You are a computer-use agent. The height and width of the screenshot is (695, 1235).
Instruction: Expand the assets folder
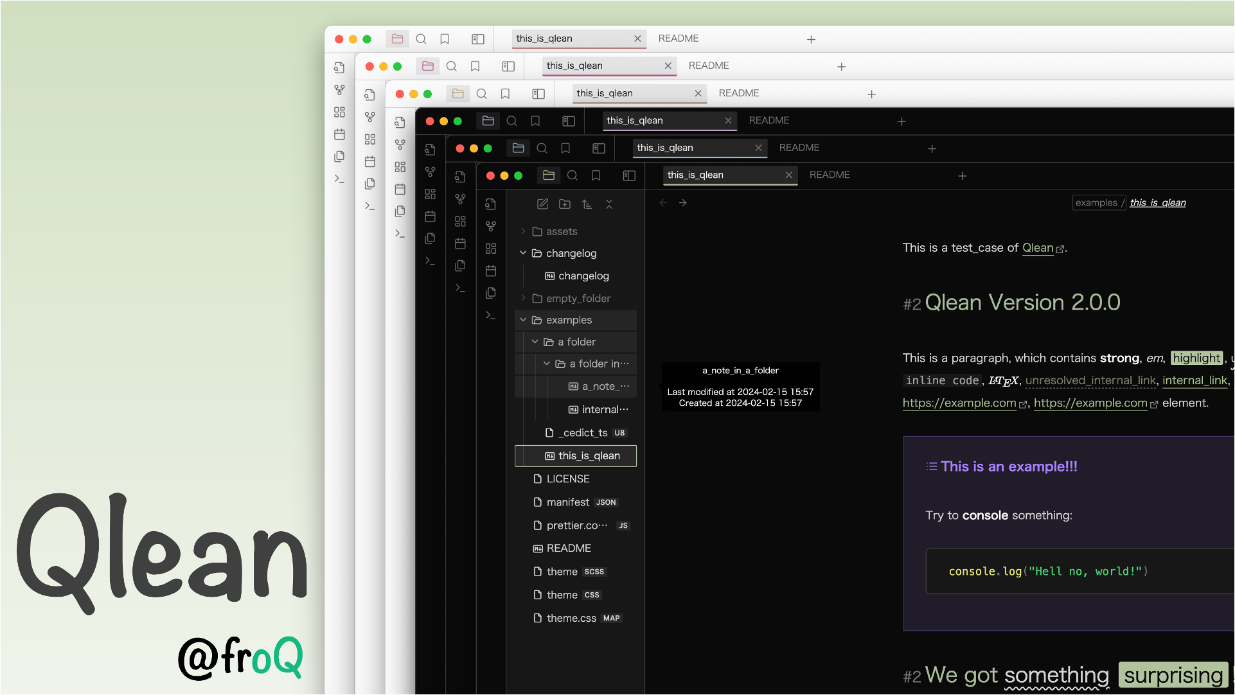pos(524,231)
